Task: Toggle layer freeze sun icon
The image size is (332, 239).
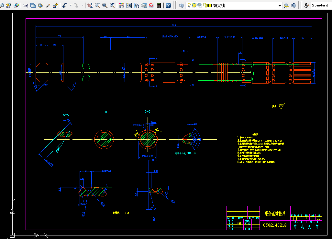Action: (194, 5)
